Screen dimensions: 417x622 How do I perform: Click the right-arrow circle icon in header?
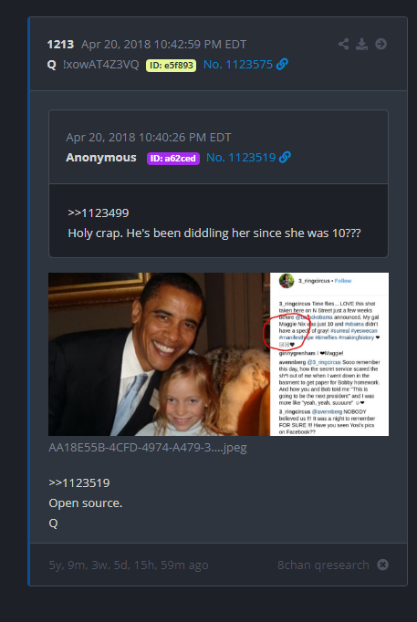(x=381, y=44)
